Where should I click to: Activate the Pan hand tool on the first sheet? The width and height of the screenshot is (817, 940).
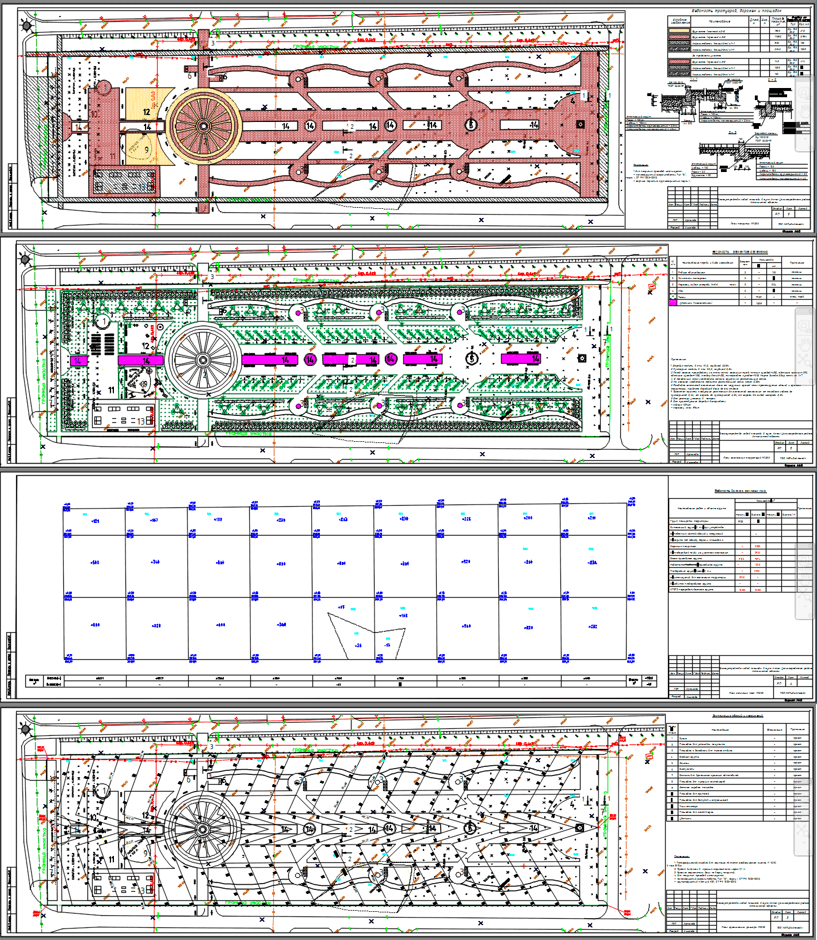805,111
